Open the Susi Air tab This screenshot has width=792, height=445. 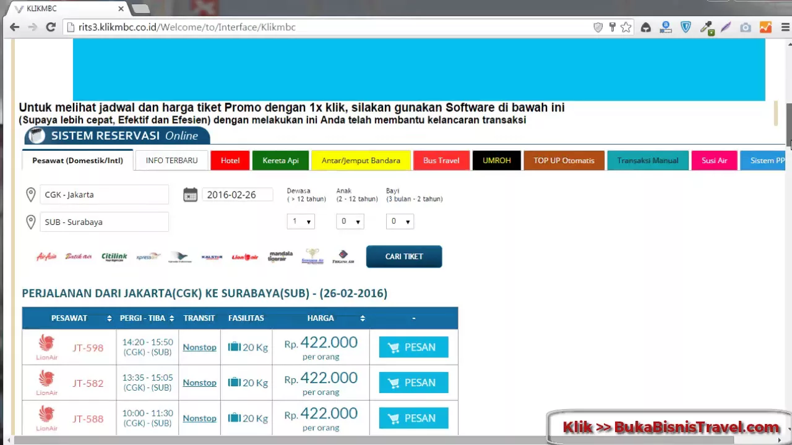click(714, 160)
